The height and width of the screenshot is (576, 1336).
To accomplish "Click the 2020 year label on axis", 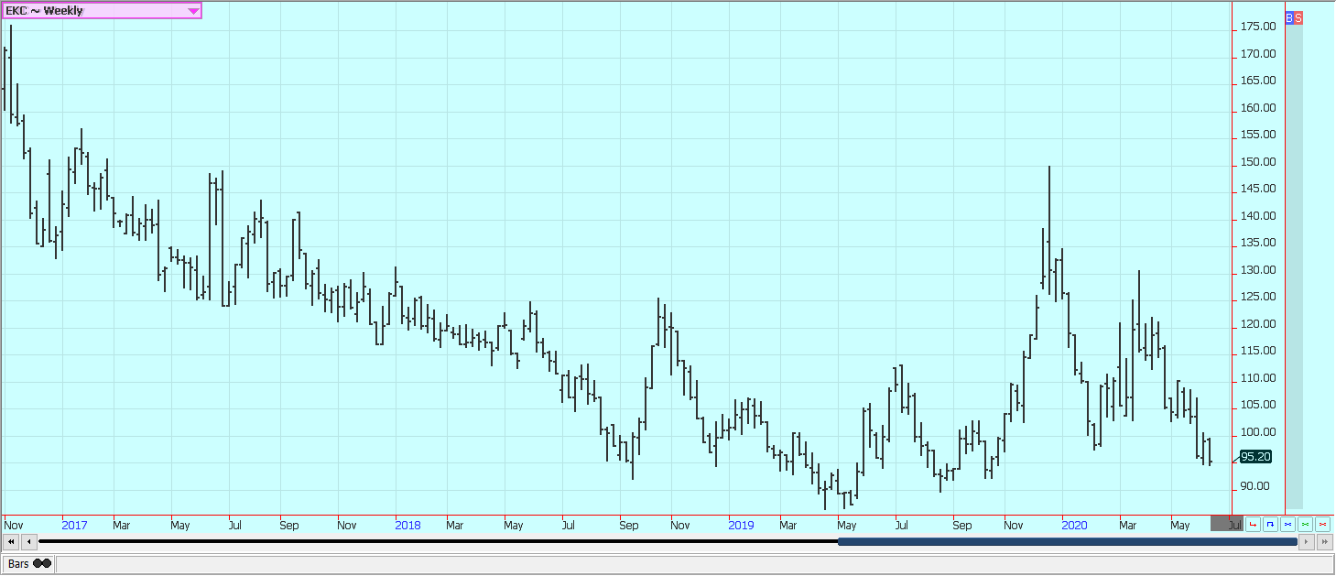I will [x=1074, y=526].
